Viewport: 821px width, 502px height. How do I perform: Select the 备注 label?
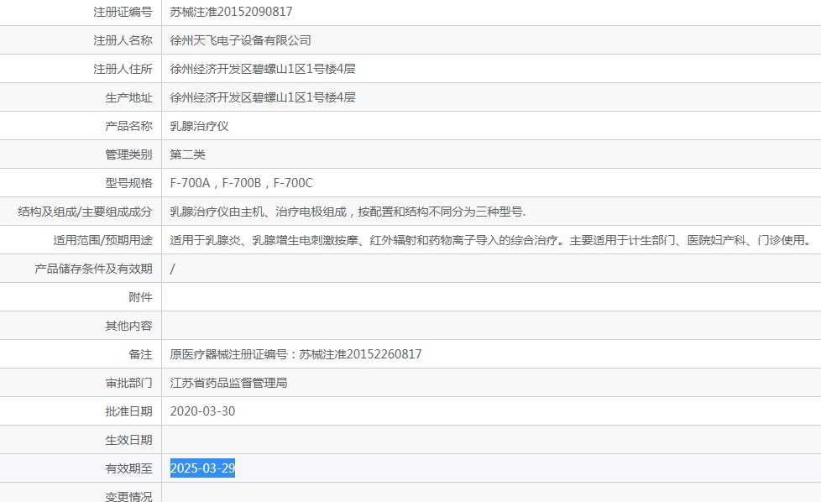coord(140,354)
